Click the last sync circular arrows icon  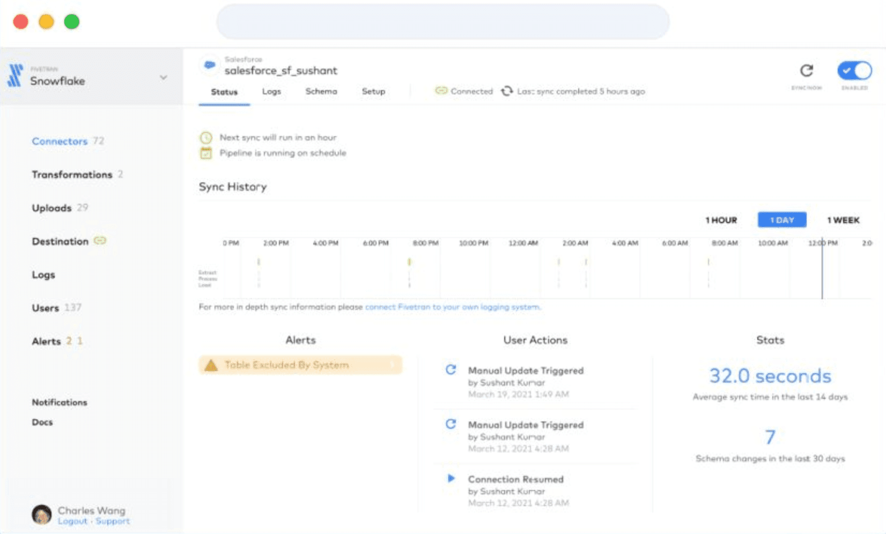[x=507, y=91]
